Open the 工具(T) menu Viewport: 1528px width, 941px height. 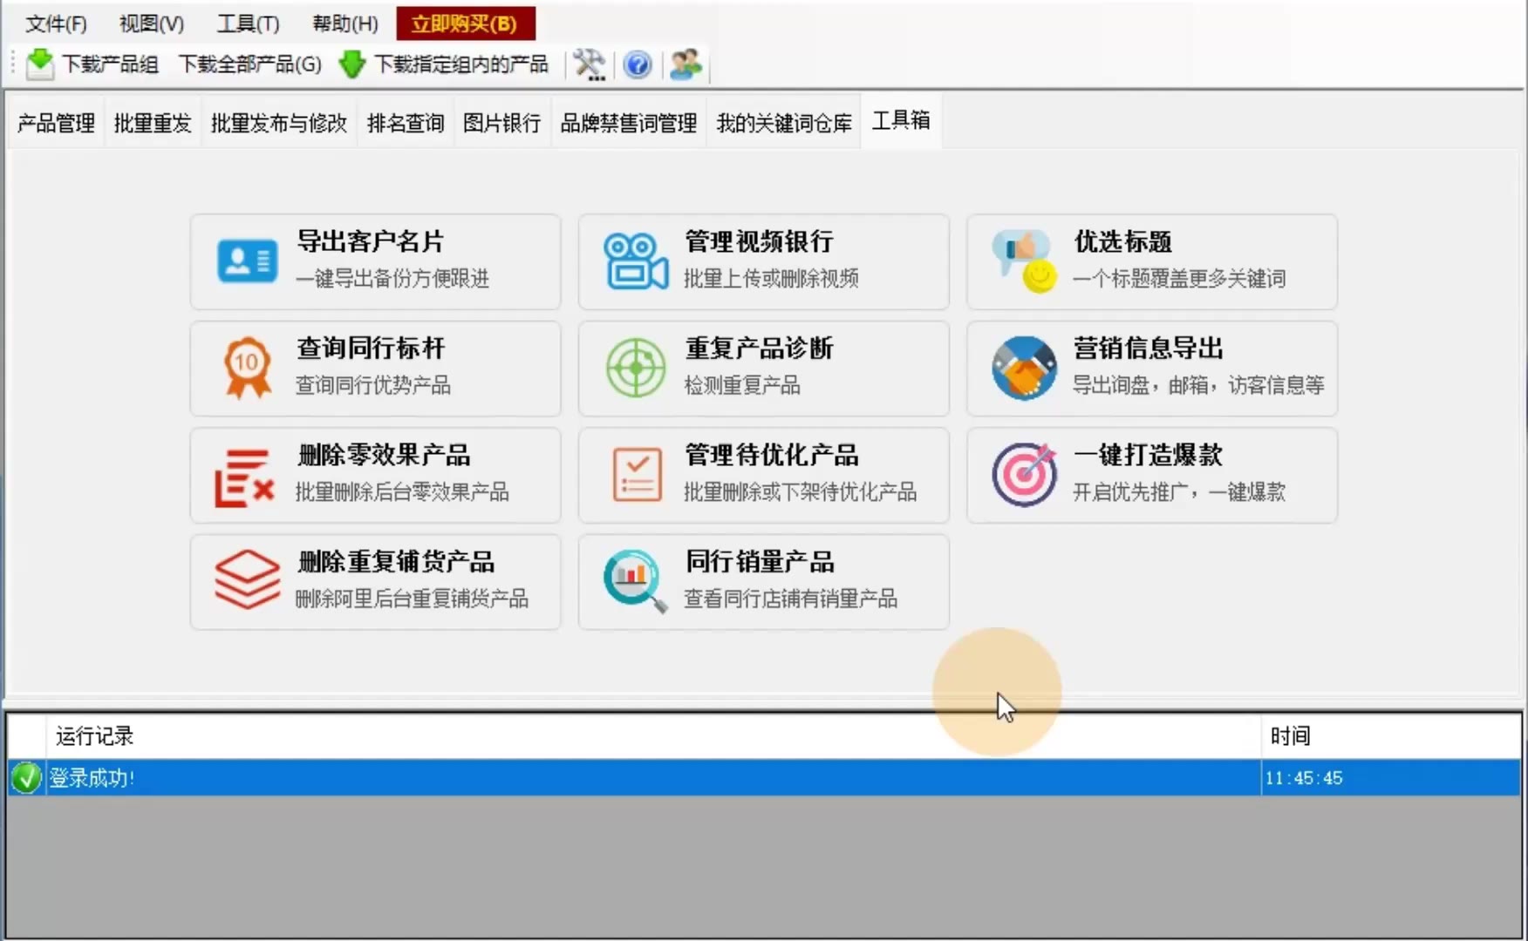point(249,24)
